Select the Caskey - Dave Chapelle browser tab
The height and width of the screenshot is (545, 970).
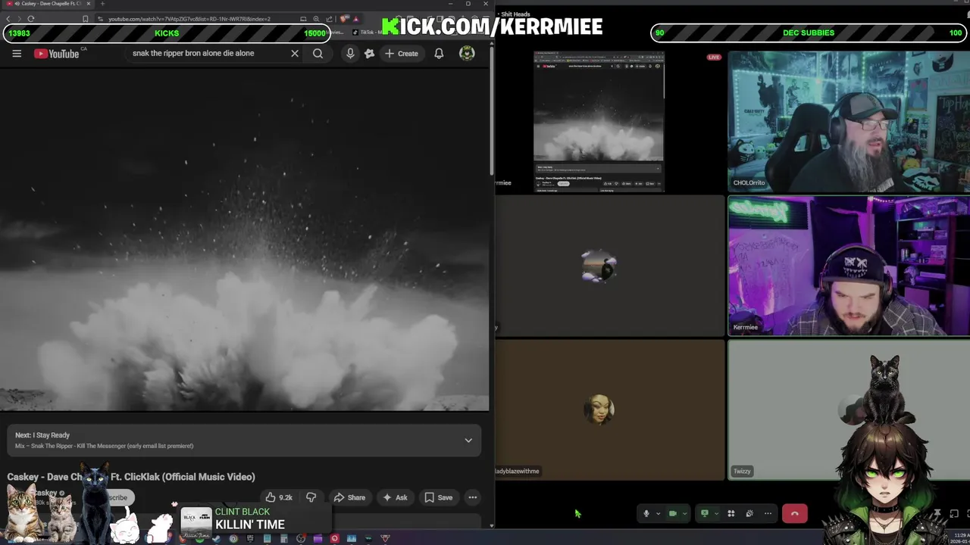(47, 4)
